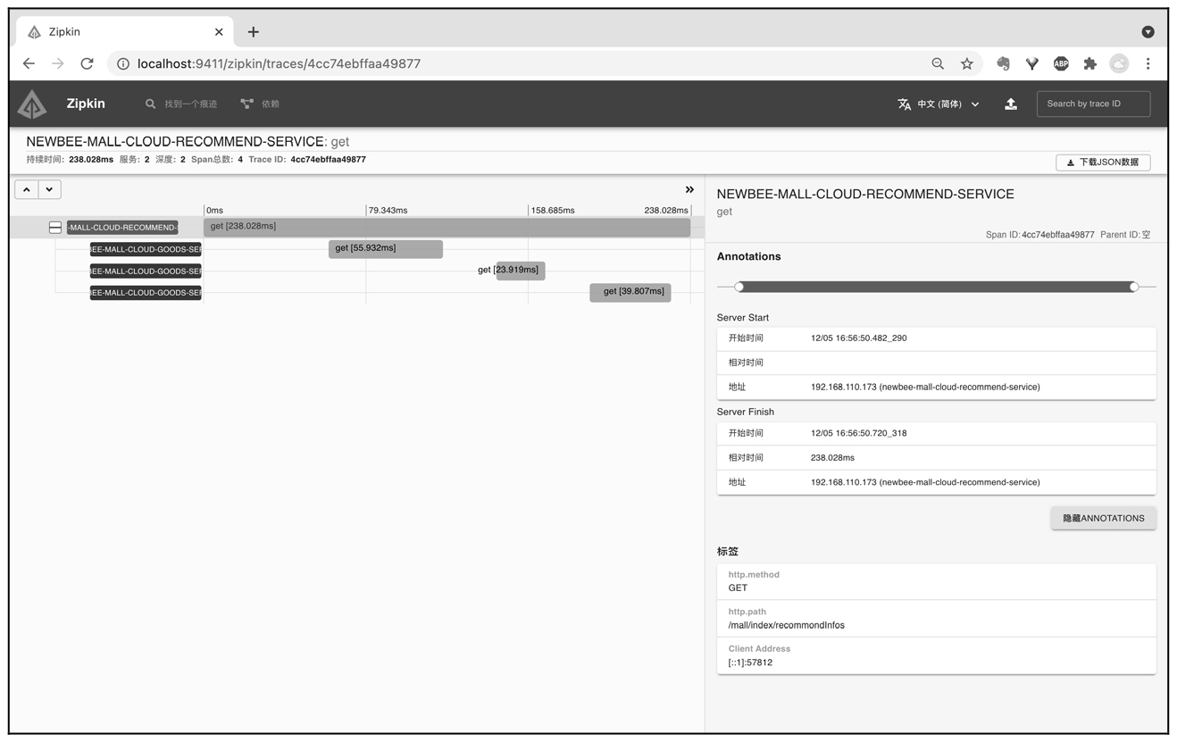The height and width of the screenshot is (742, 1177).
Task: Click the expand-all down chevron button
Action: point(49,189)
